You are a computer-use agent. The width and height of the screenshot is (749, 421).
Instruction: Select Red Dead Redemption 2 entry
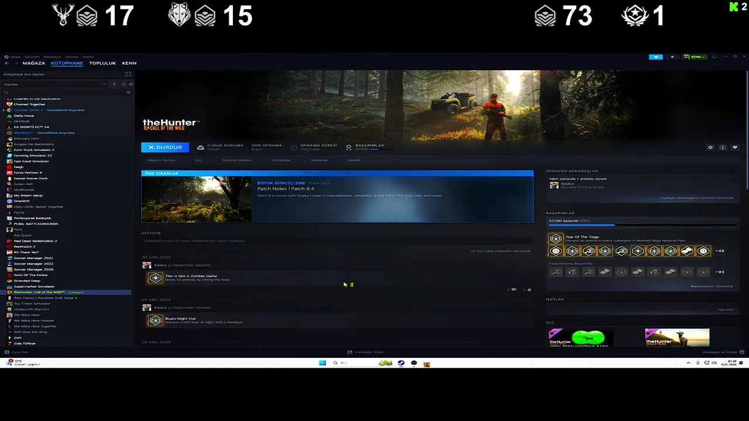[x=35, y=241]
